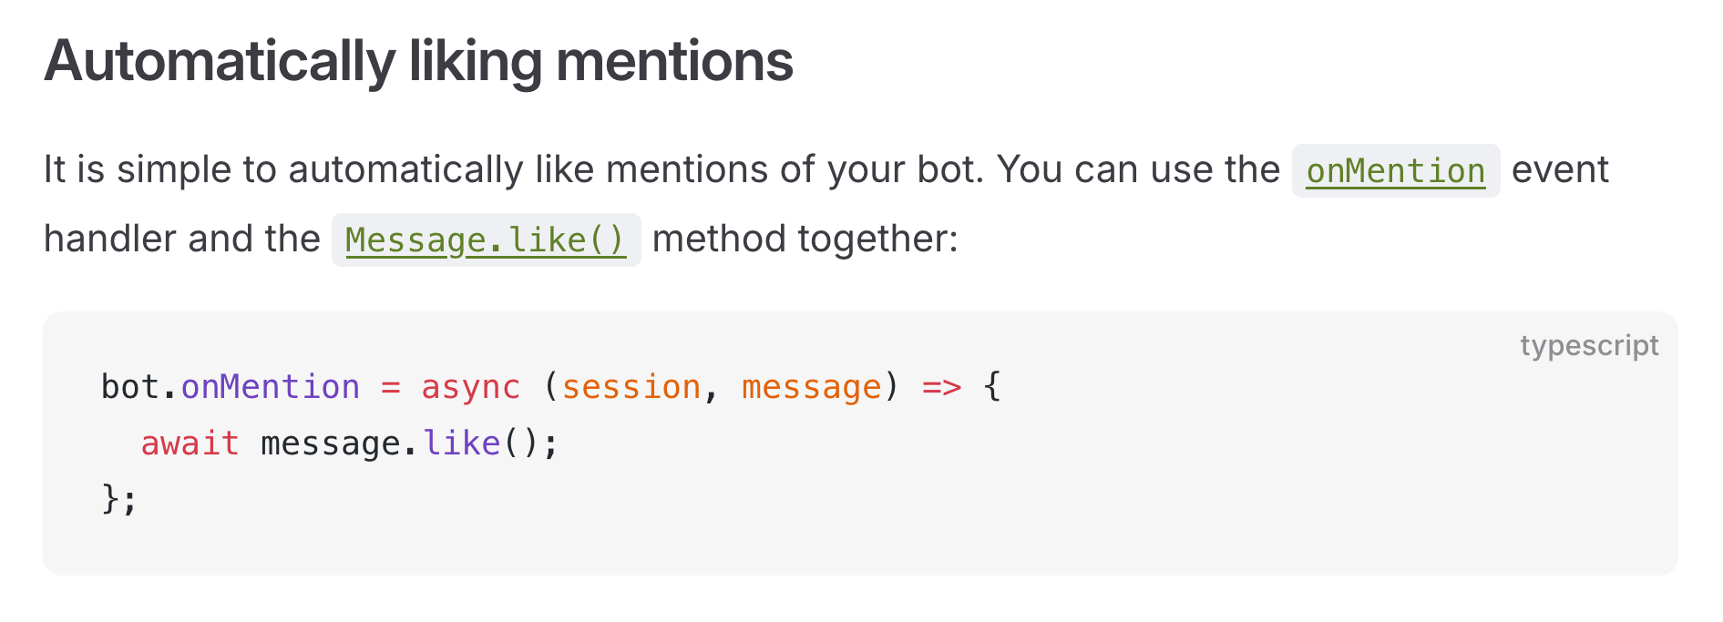Follow the Message.like() method link
The height and width of the screenshot is (622, 1723).
point(485,240)
